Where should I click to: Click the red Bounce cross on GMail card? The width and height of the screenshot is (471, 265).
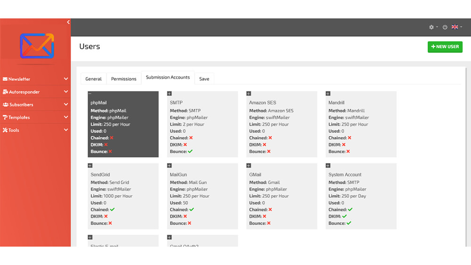tap(269, 223)
